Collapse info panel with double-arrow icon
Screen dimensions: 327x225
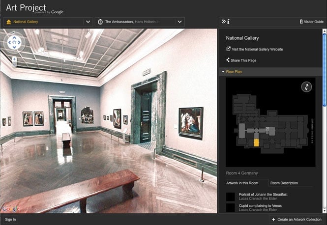tap(223, 22)
